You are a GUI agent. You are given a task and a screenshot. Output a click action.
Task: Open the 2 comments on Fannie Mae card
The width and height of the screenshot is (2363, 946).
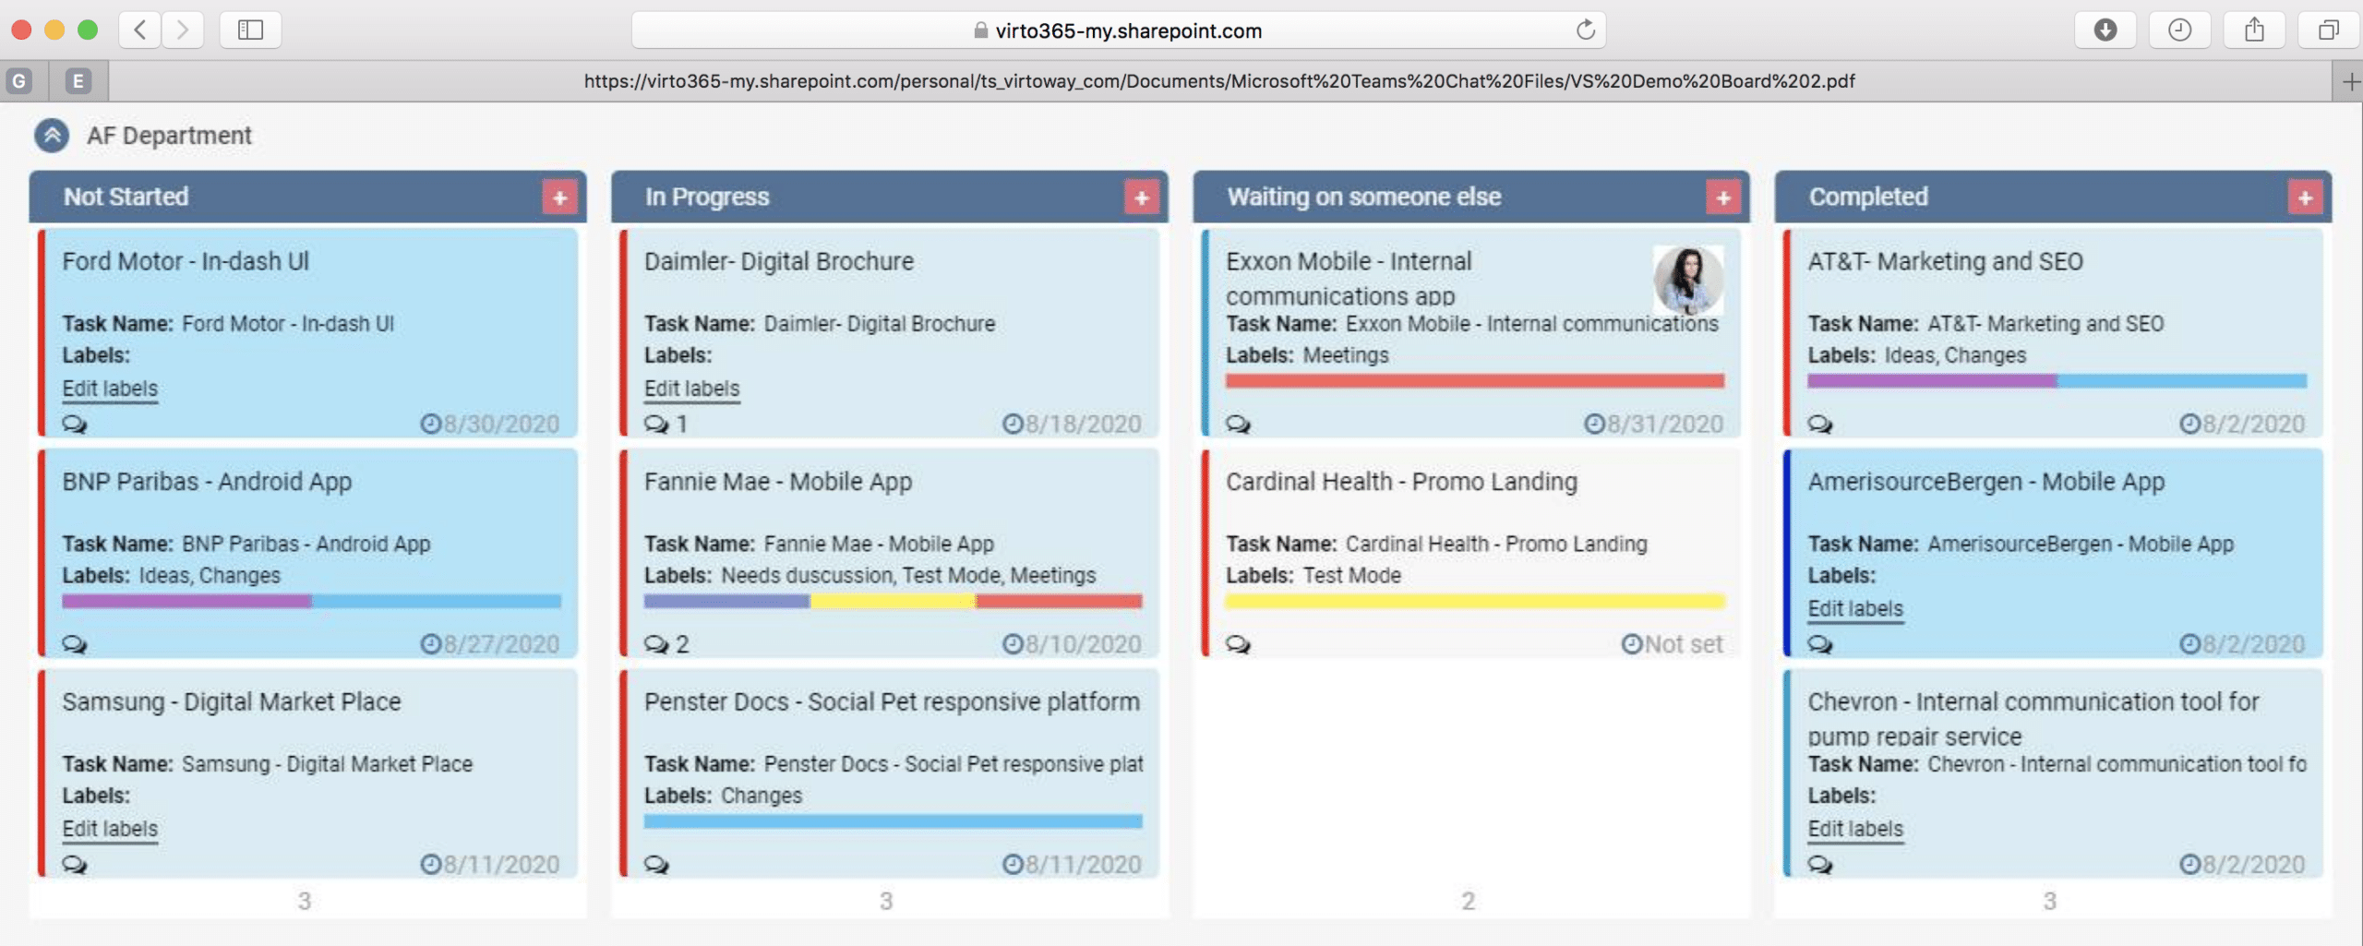(x=657, y=644)
